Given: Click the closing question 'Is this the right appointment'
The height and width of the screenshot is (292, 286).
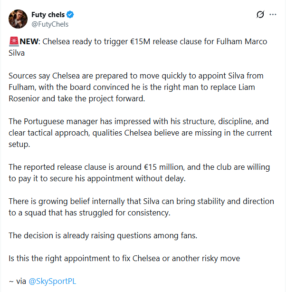Looking at the screenshot, I should click(x=124, y=258).
